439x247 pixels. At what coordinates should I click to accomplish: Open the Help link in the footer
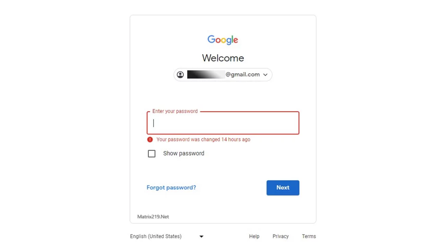tap(254, 236)
